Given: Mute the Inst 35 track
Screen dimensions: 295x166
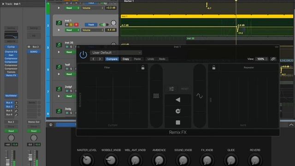Looking at the screenshot, I should 67,47.
